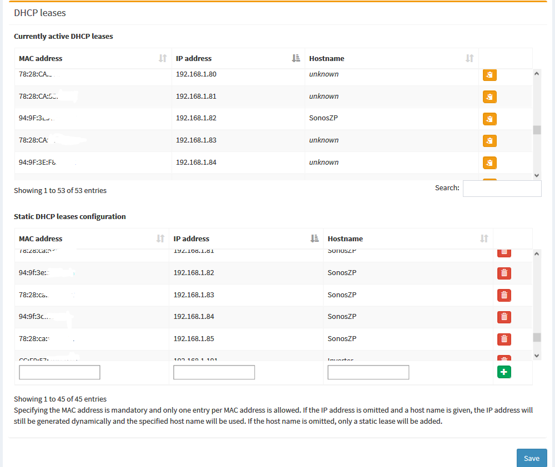Delete static lease for 192.168.1.83
The width and height of the screenshot is (555, 467).
coord(504,295)
